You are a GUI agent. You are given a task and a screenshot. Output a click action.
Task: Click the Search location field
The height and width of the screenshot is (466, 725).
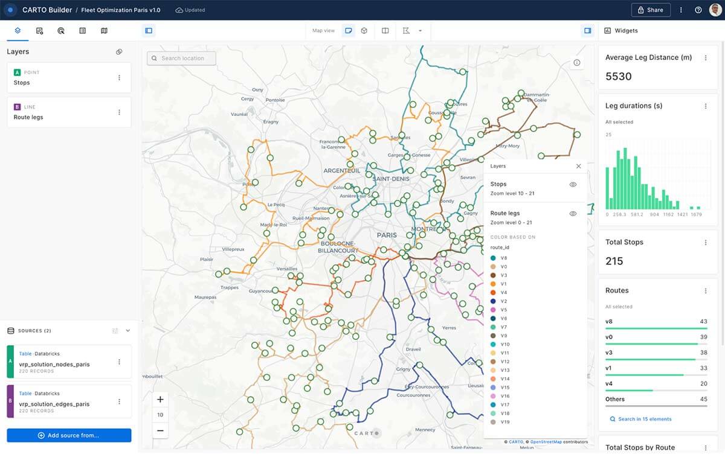pyautogui.click(x=182, y=59)
